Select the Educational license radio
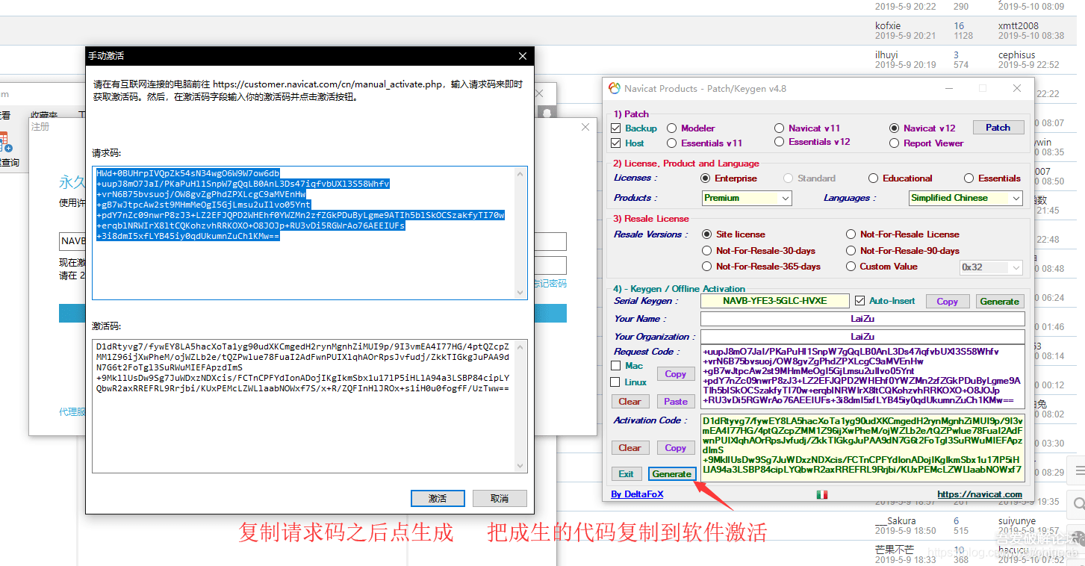This screenshot has width=1085, height=566. click(x=874, y=178)
